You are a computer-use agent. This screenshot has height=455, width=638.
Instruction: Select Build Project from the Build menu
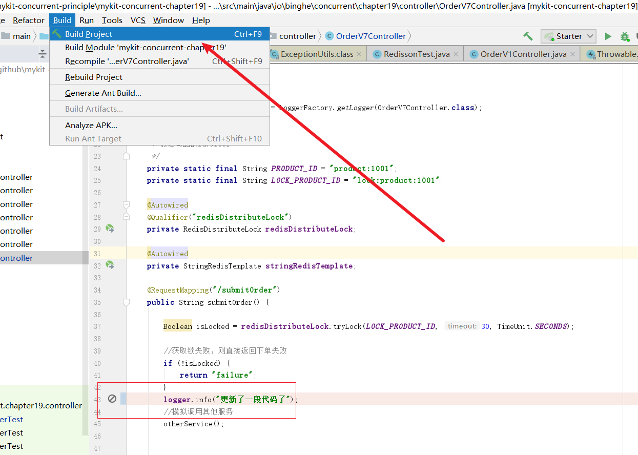coord(89,34)
